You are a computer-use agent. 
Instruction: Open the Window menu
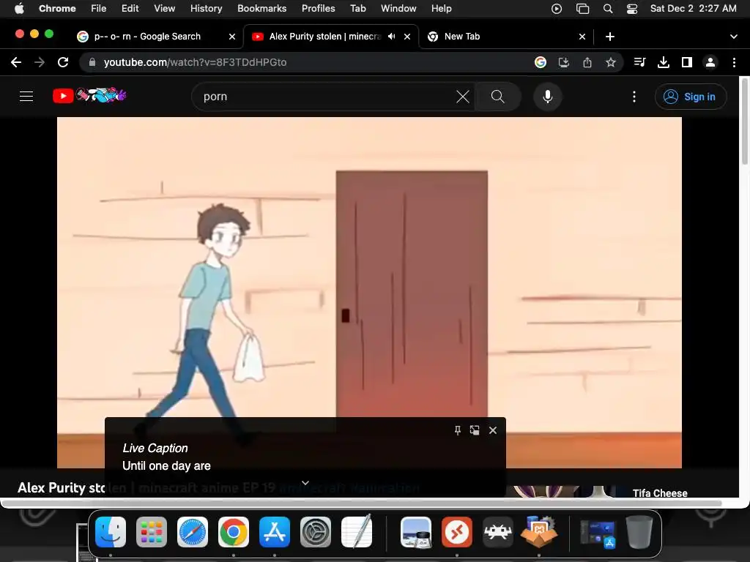pyautogui.click(x=398, y=8)
